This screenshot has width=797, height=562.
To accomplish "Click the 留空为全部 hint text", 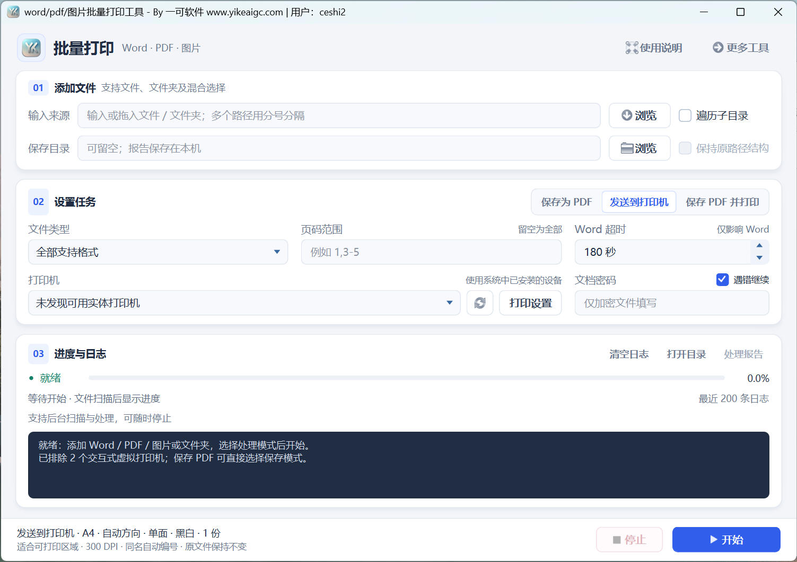I will [540, 229].
